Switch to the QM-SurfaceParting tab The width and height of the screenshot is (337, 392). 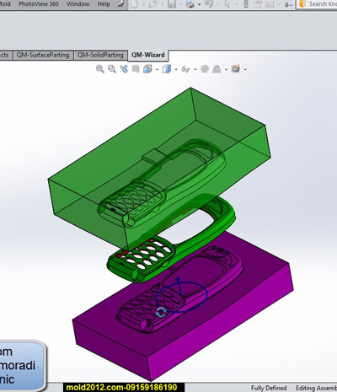point(43,55)
